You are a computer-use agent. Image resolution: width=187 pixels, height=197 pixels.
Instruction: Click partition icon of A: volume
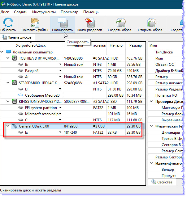click(x=21, y=77)
